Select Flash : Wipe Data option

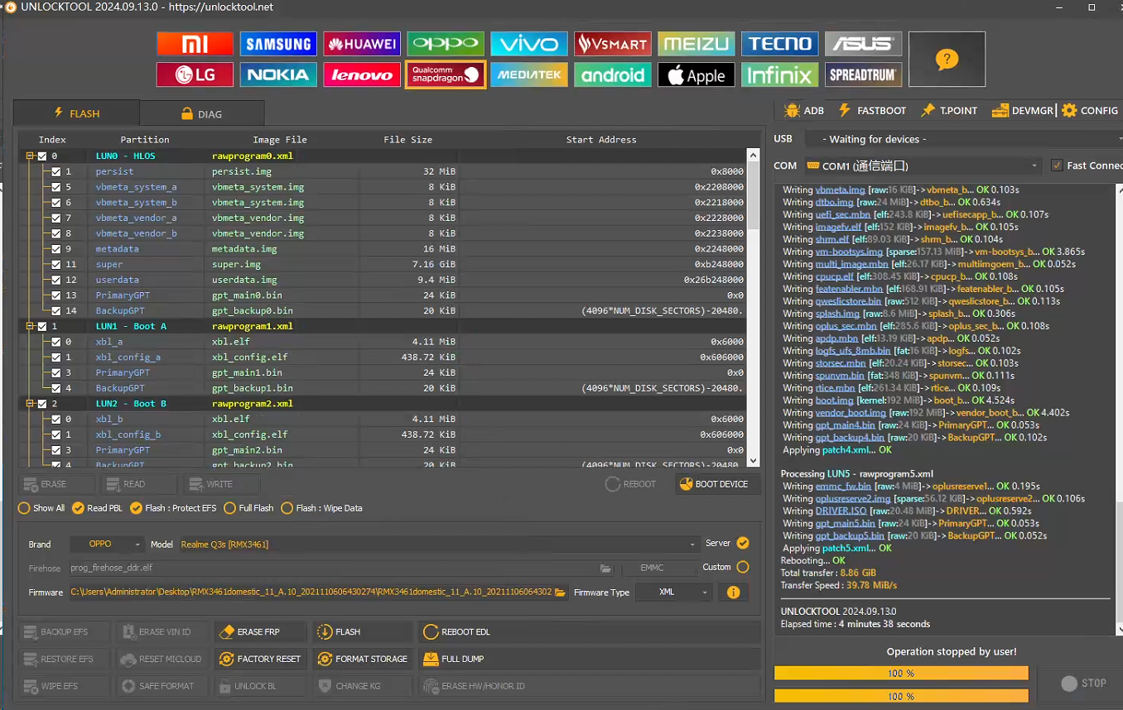tap(322, 508)
